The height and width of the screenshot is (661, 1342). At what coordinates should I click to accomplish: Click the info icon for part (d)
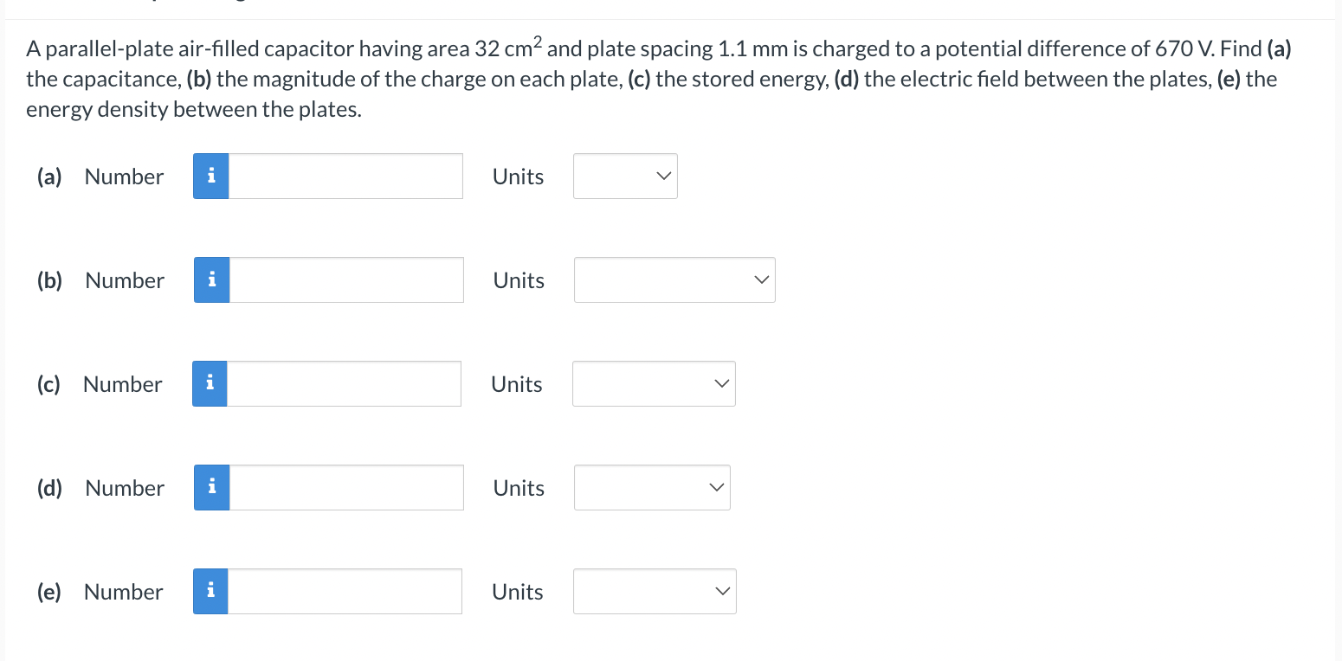coord(212,488)
